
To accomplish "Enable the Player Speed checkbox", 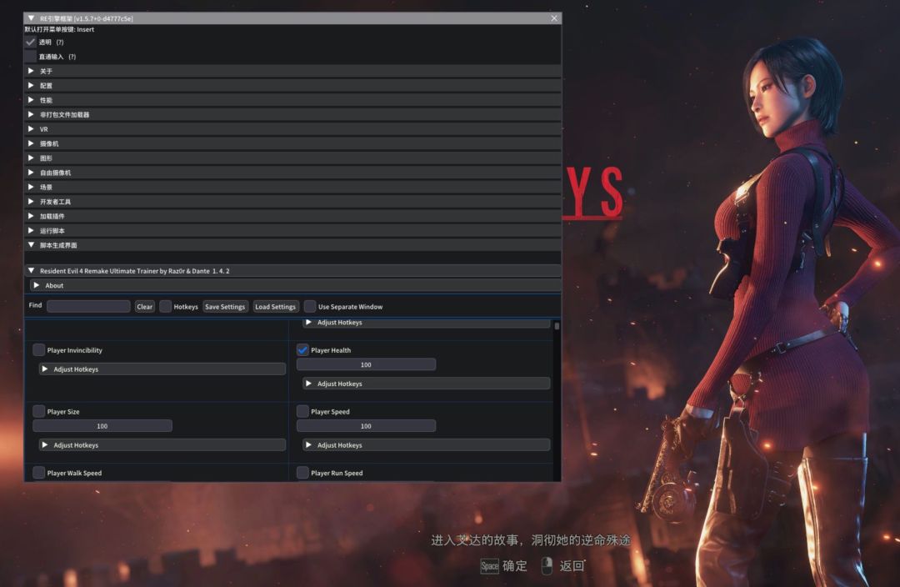I will [x=302, y=411].
